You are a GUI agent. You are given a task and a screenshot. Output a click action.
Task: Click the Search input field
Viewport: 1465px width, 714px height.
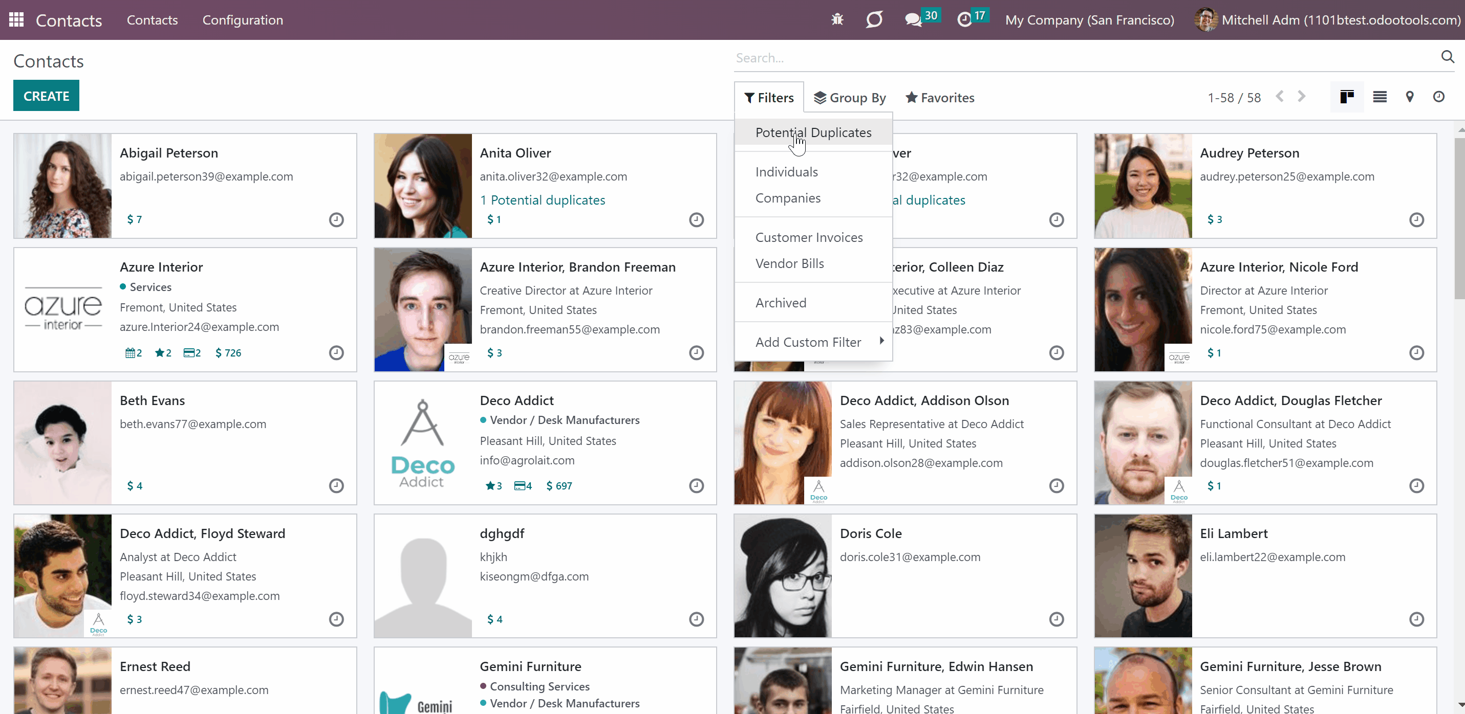coord(1084,58)
